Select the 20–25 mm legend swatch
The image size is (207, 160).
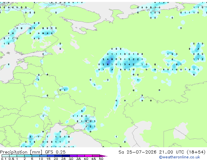tap(58, 156)
